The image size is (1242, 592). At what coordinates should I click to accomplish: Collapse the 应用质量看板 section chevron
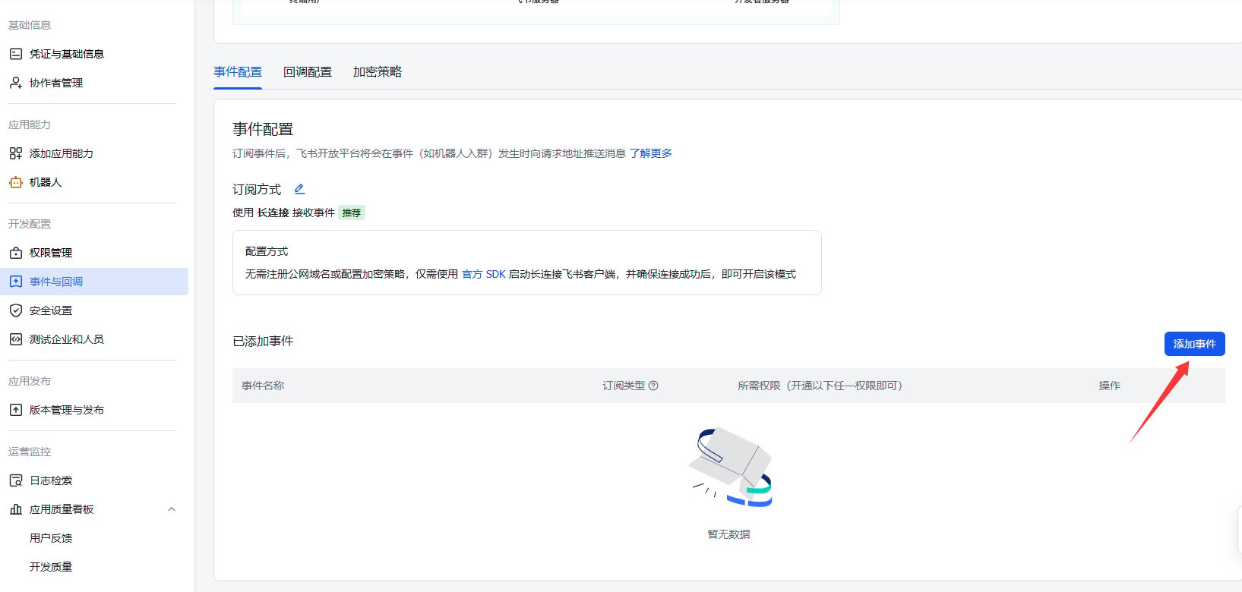click(172, 509)
